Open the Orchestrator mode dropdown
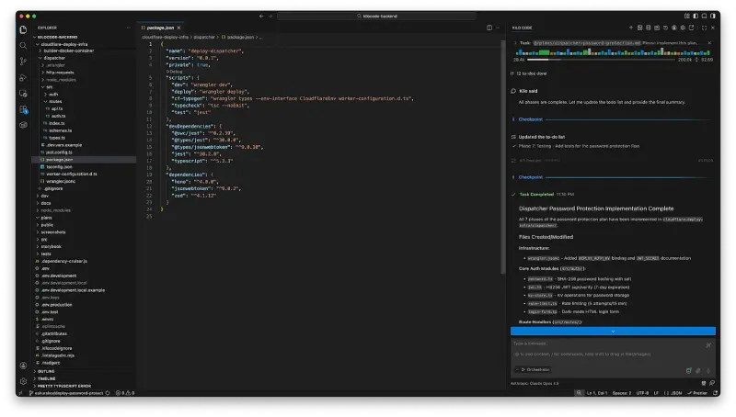This screenshot has width=736, height=417. pyautogui.click(x=534, y=369)
